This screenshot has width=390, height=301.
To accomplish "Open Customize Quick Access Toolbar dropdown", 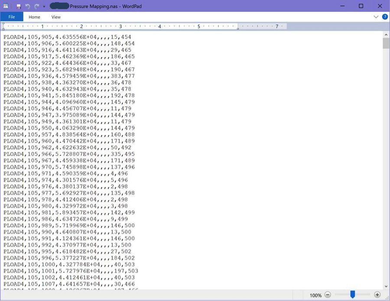I will pyautogui.click(x=44, y=6).
